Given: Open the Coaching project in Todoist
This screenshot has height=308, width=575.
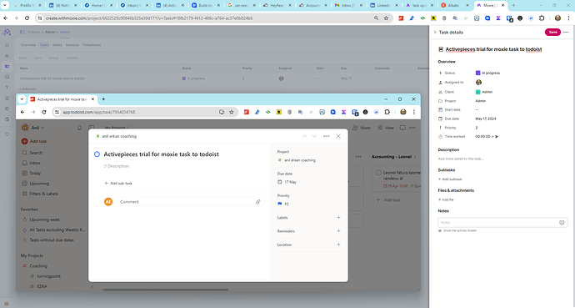Looking at the screenshot, I should pyautogui.click(x=35, y=265).
